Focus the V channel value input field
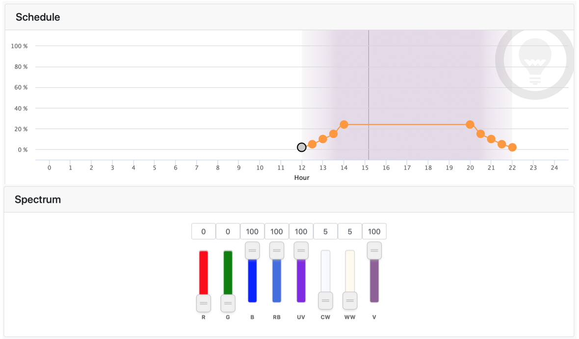The width and height of the screenshot is (579, 339). tap(374, 231)
